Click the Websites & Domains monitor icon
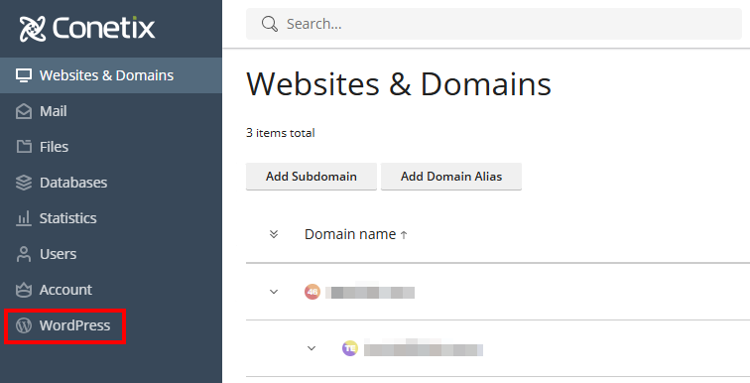 pos(24,75)
